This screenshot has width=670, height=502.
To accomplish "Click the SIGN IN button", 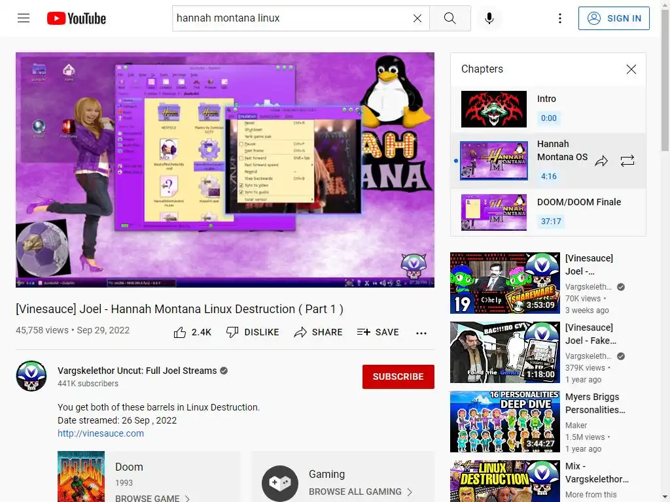I will point(614,18).
